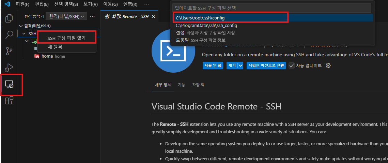The image size is (388, 163).
Task: Open the 실행(R) menu
Action: (x=130, y=4)
